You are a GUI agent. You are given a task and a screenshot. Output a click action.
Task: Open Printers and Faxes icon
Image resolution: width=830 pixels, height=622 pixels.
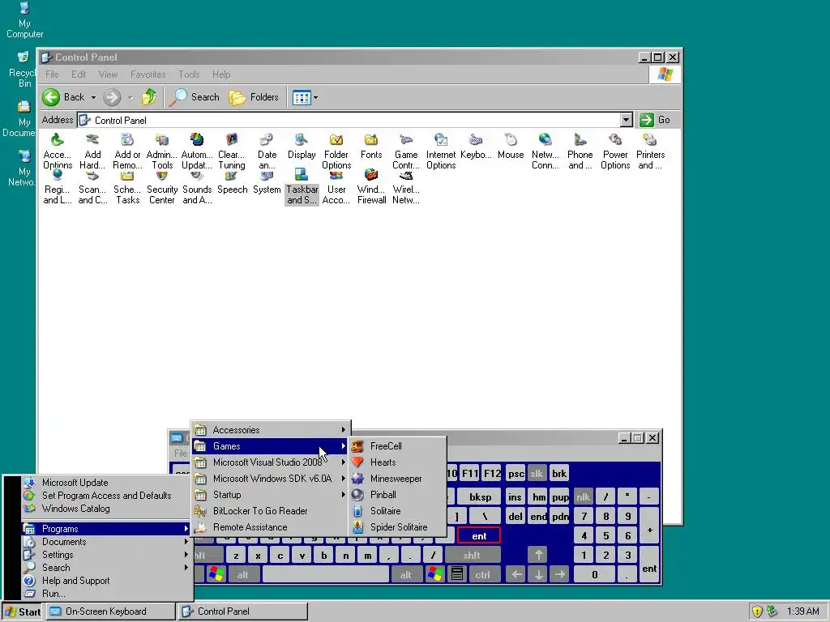[650, 151]
